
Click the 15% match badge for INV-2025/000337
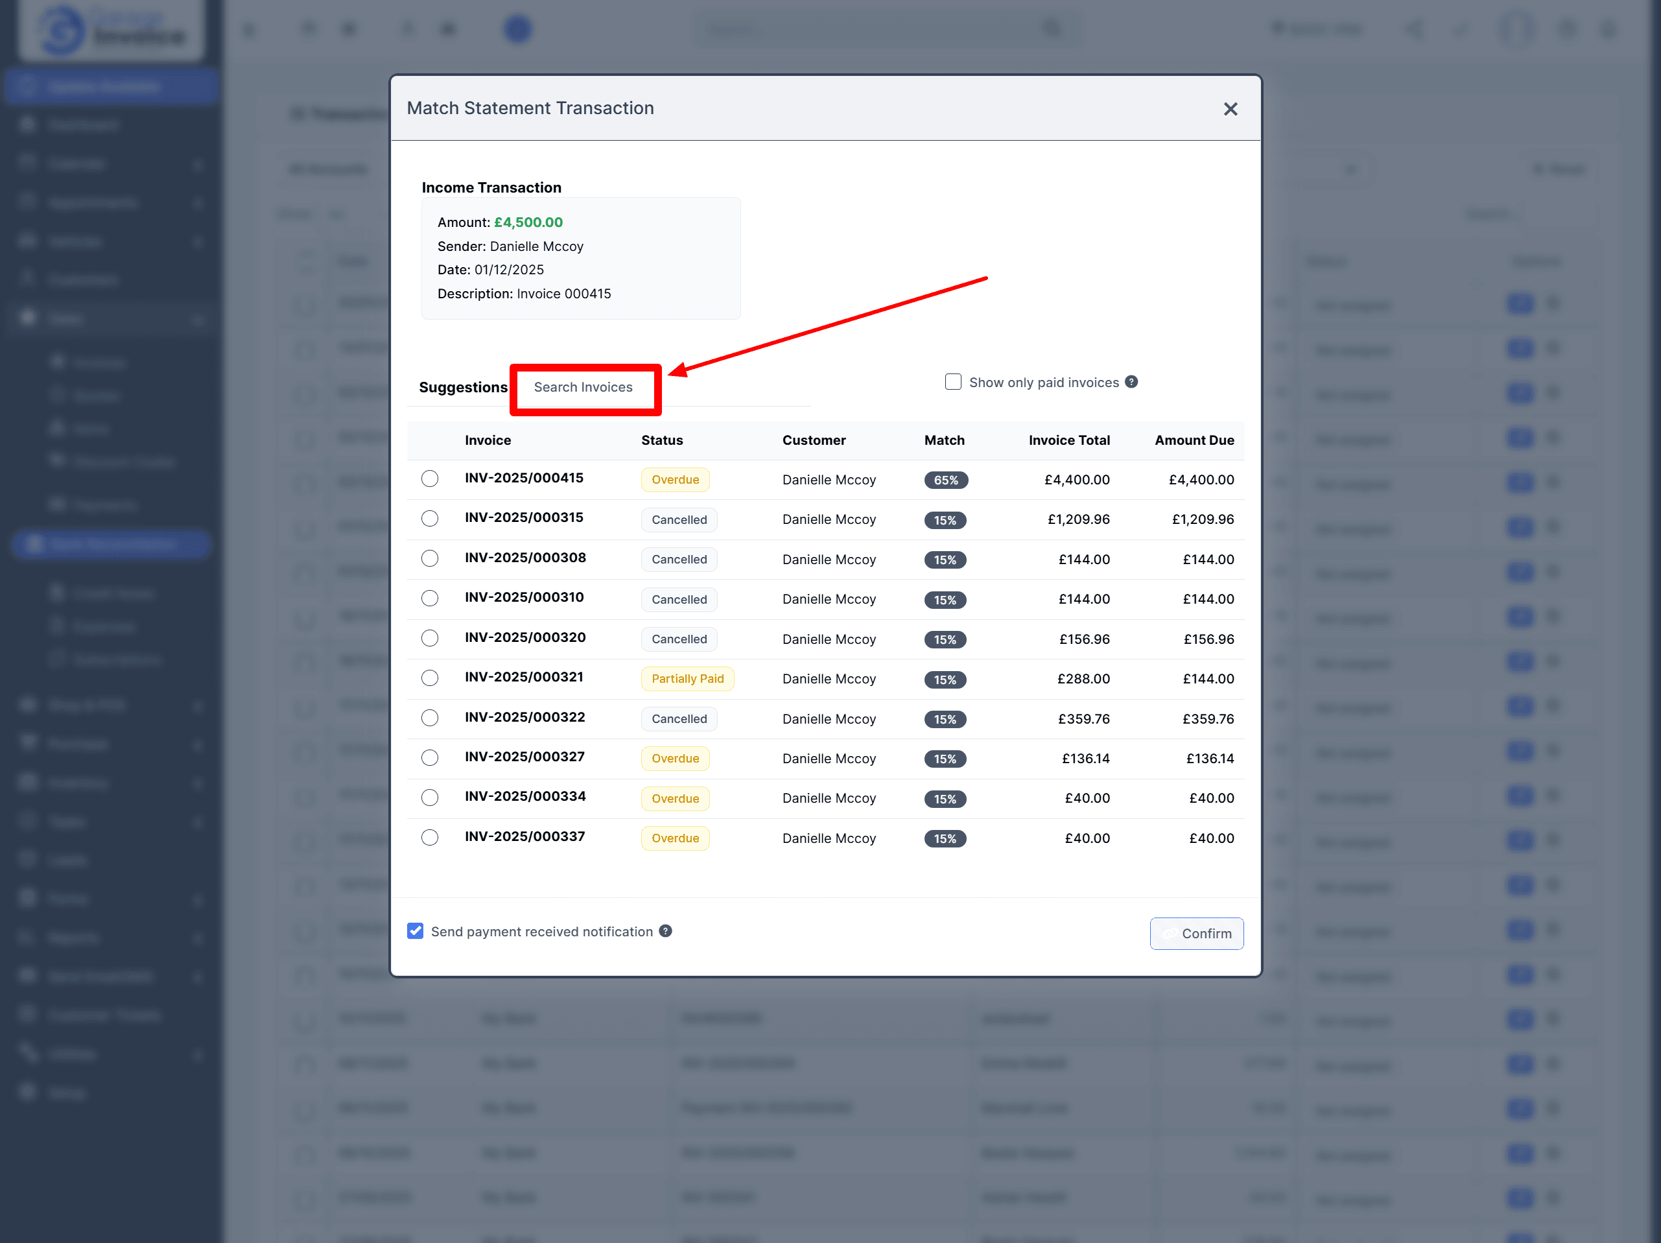(x=945, y=838)
